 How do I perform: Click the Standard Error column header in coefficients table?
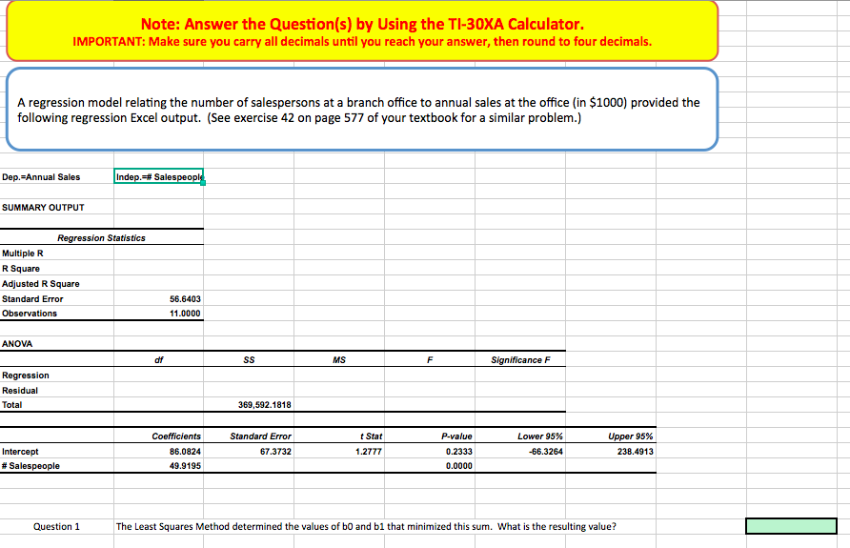click(x=260, y=436)
